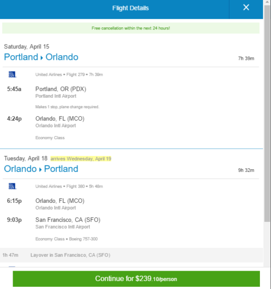Click the layover in San Francisco row
The width and height of the screenshot is (271, 289).
132,255
